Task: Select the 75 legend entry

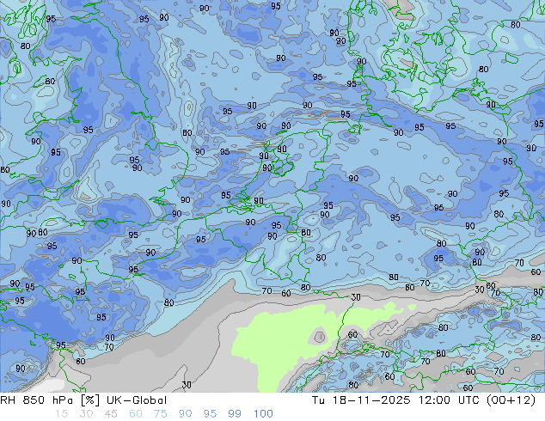Action: 160,413
